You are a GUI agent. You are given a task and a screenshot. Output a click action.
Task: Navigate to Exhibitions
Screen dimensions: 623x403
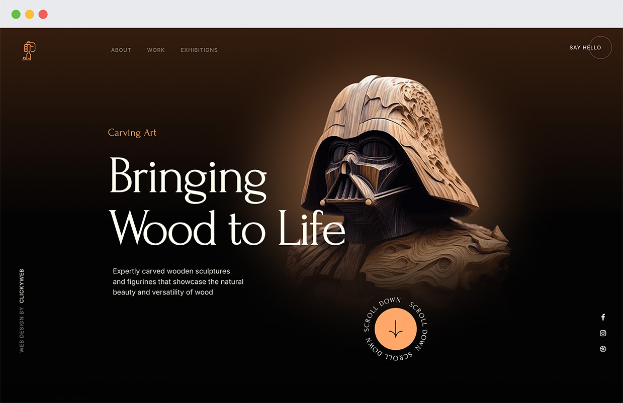199,50
